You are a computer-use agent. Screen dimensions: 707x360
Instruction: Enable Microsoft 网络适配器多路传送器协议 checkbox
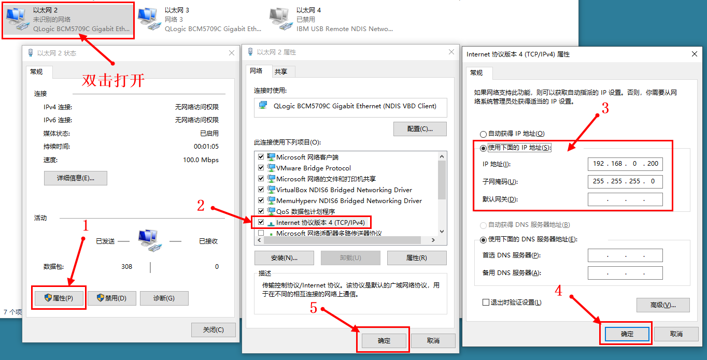click(x=261, y=233)
